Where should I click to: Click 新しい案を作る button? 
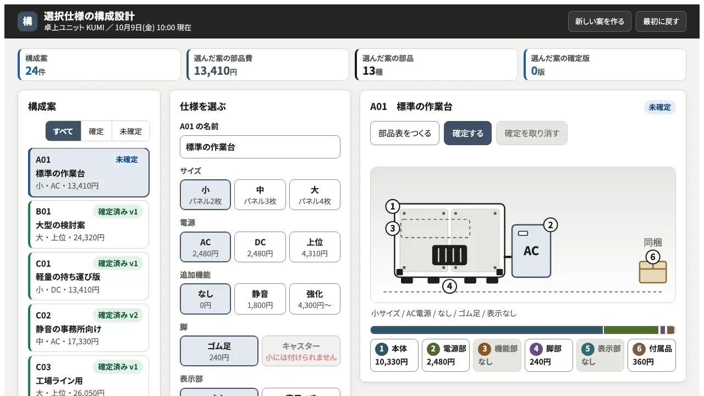pos(599,21)
